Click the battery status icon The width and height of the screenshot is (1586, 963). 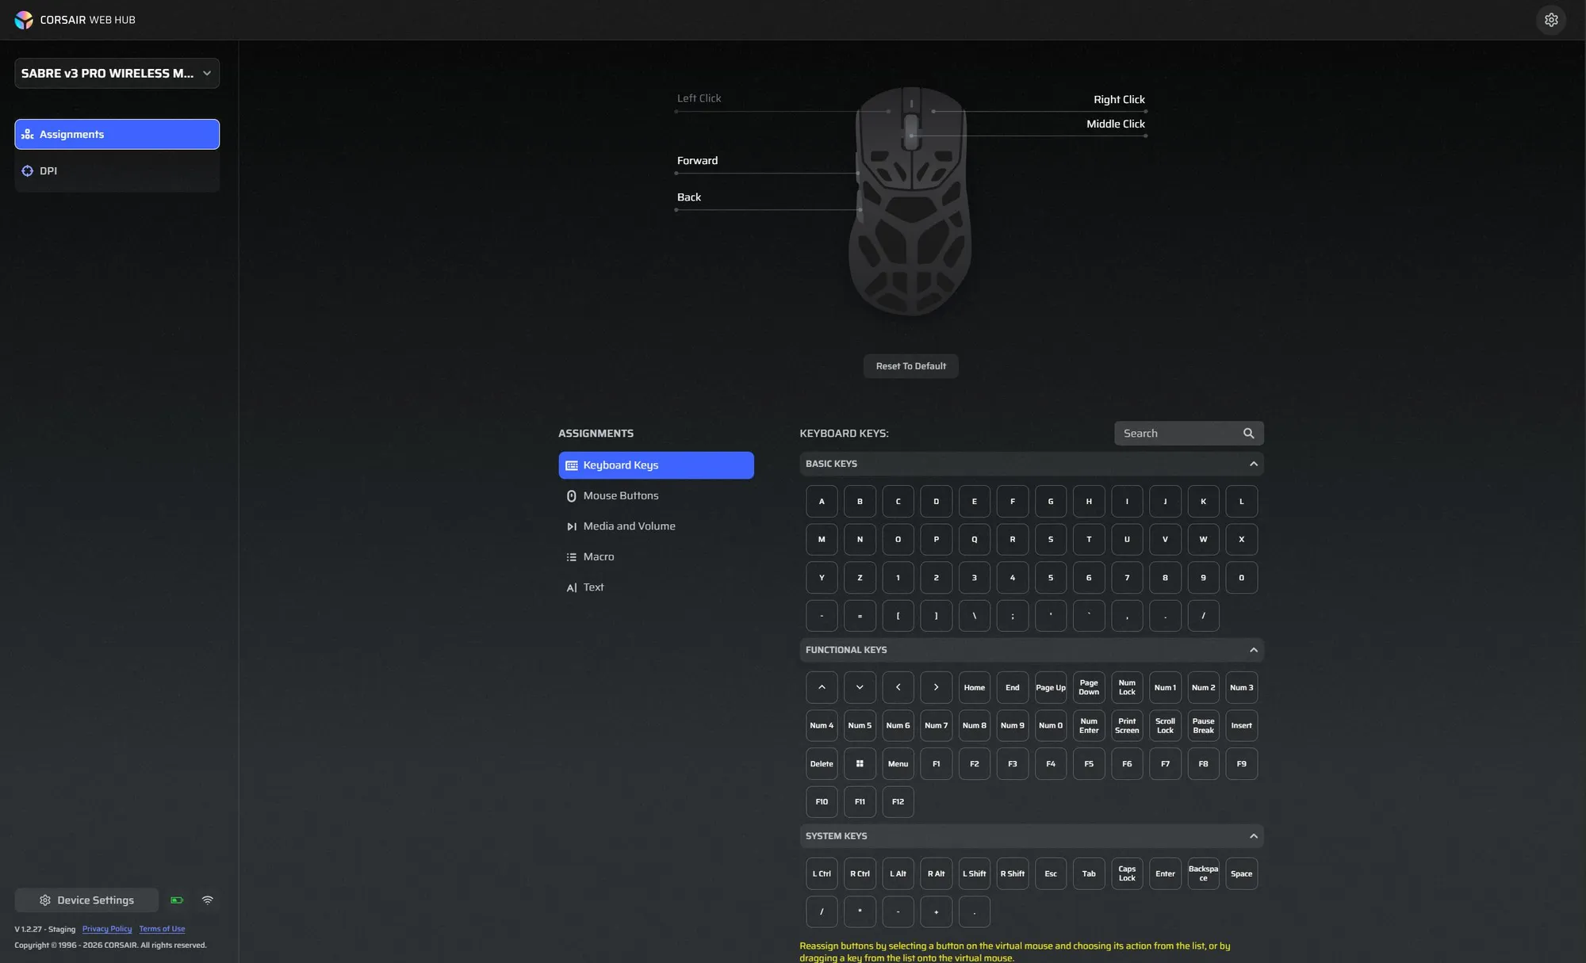177,900
